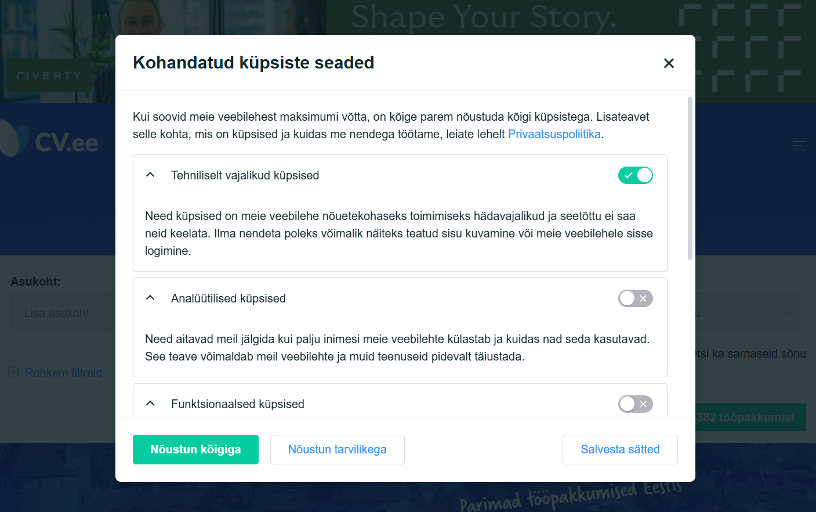Expand Rohkem filtreid on the background page
This screenshot has height=512, width=816.
55,373
